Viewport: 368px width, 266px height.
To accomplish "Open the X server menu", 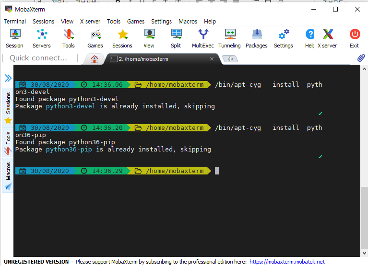I will [x=90, y=21].
